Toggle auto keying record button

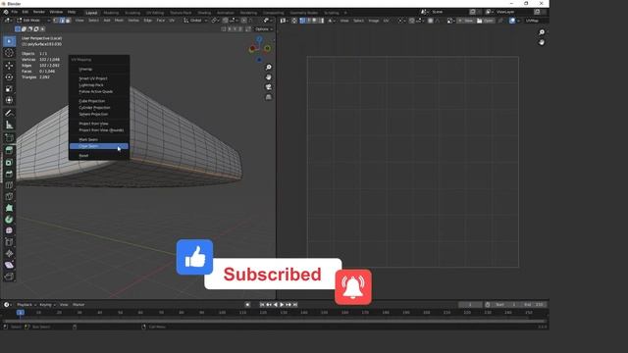[x=247, y=305]
